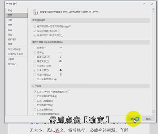Toggle 打印在 Word 中创建的图形 checkbox
This screenshot has height=134, width=158.
(x=35, y=92)
